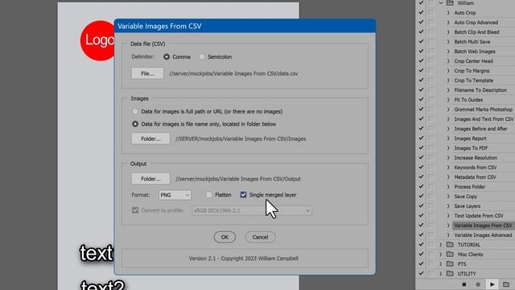Toggle dialog box for Save Copy action
Image resolution: width=515 pixels, height=290 pixels.
(431, 197)
